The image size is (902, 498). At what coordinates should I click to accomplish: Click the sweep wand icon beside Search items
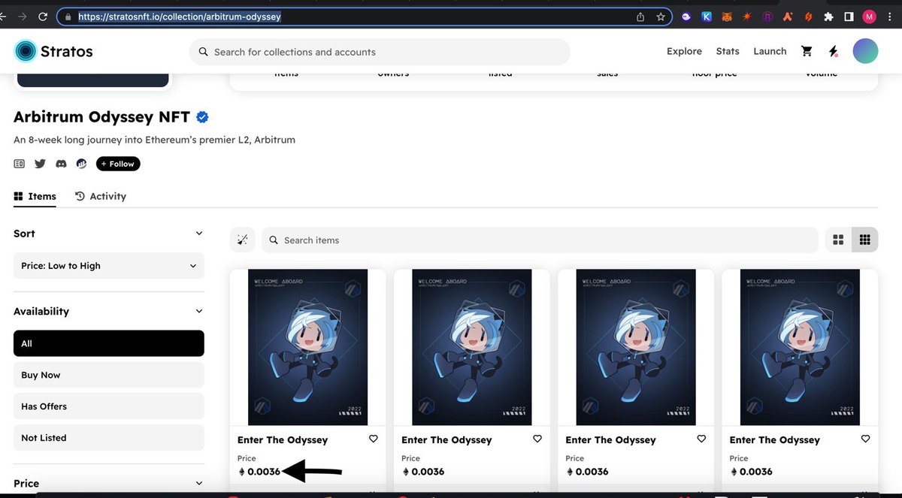pos(242,240)
